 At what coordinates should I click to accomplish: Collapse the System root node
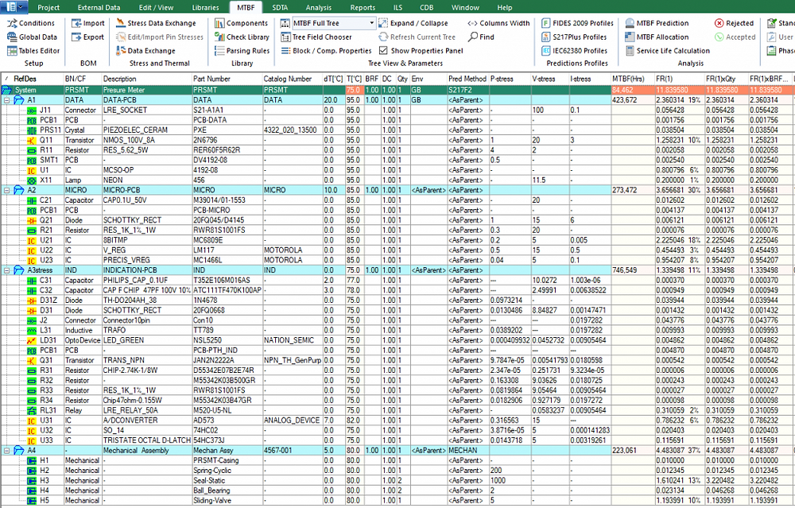(x=6, y=90)
